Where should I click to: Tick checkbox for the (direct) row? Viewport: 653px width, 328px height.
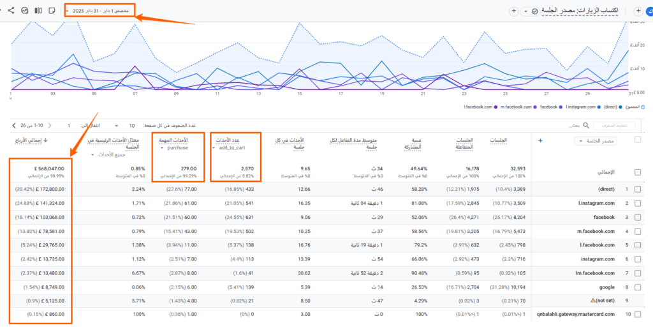click(638, 190)
